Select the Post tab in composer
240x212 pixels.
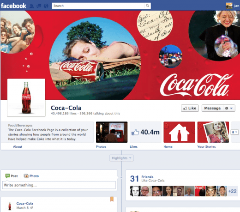12,176
